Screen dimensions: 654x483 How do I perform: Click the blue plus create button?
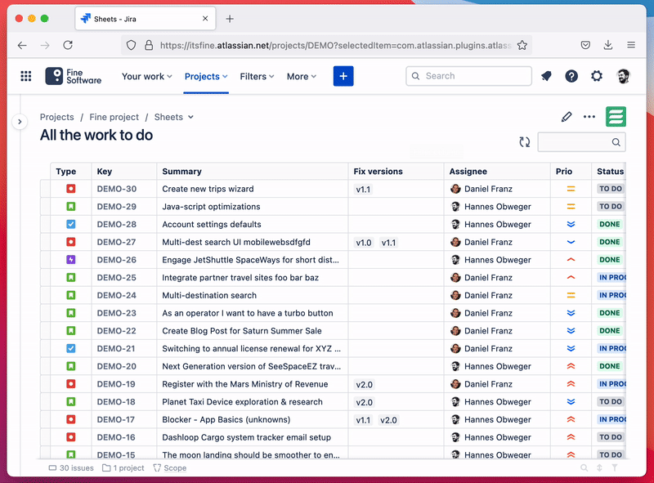[x=343, y=76]
